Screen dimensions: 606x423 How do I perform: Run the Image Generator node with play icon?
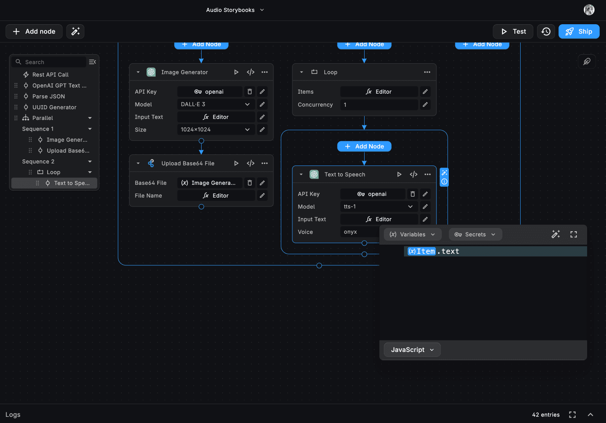[x=236, y=72]
